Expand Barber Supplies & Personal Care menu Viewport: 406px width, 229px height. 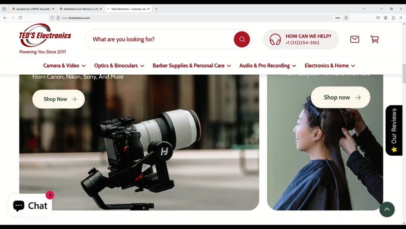click(191, 66)
